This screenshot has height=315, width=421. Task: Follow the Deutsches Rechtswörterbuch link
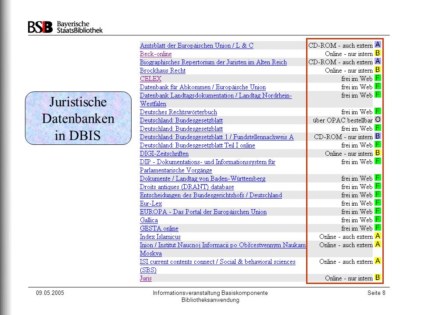[178, 112]
